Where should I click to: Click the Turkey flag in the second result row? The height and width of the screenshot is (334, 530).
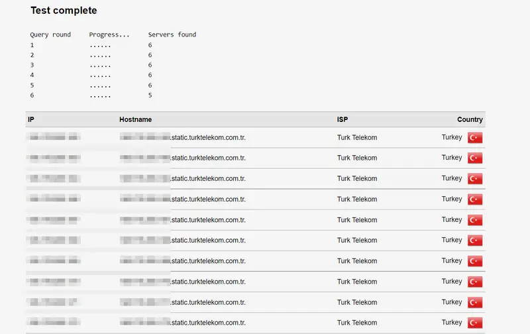pos(475,158)
